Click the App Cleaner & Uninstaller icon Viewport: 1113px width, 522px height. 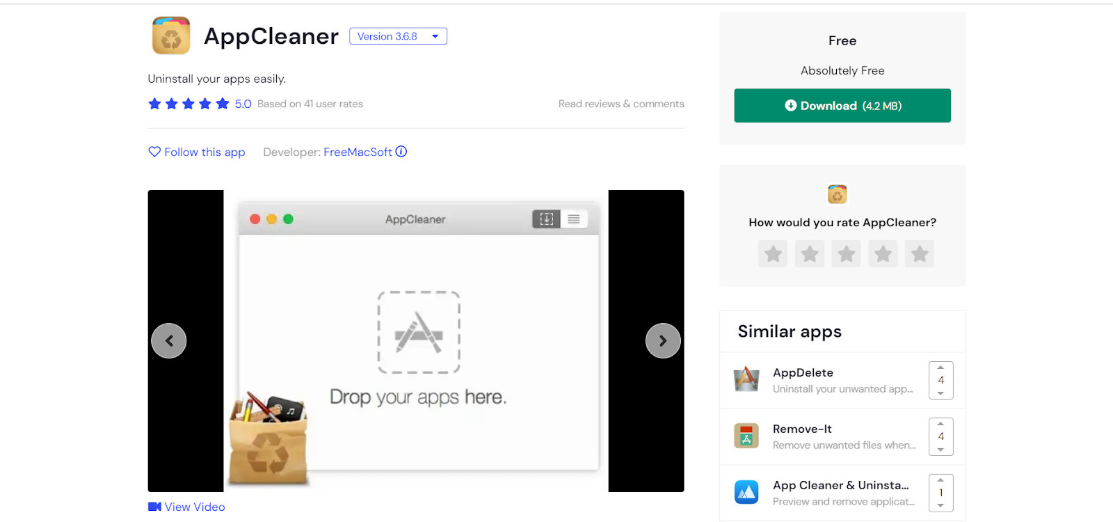click(746, 492)
